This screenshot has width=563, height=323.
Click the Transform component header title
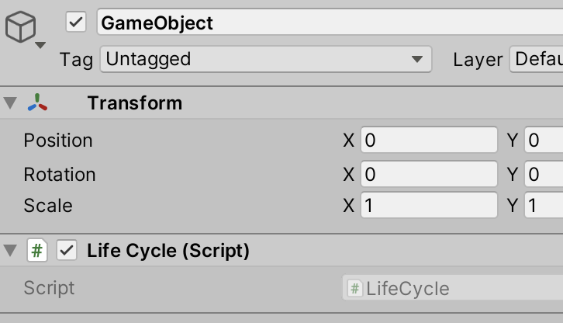(135, 103)
